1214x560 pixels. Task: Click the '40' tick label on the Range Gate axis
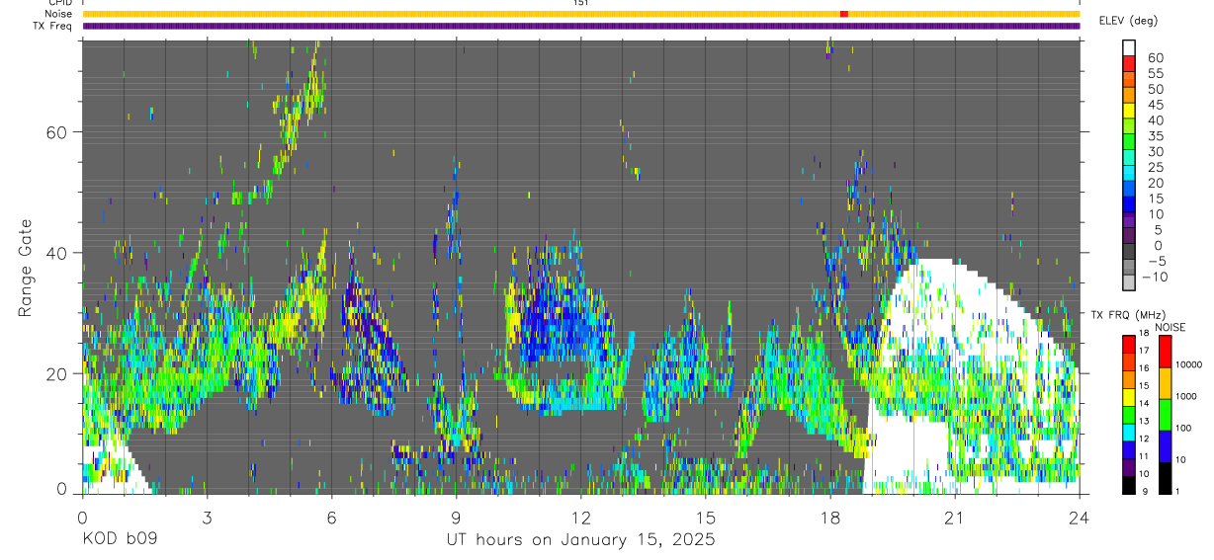57,253
